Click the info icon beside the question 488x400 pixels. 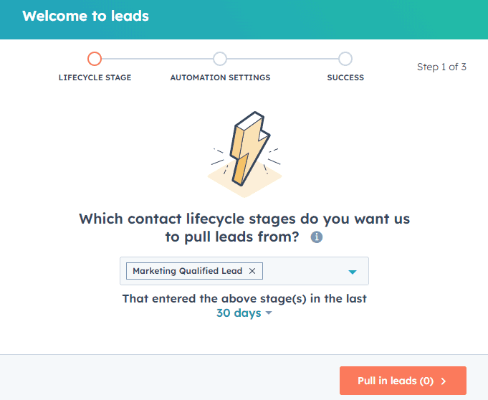[317, 237]
